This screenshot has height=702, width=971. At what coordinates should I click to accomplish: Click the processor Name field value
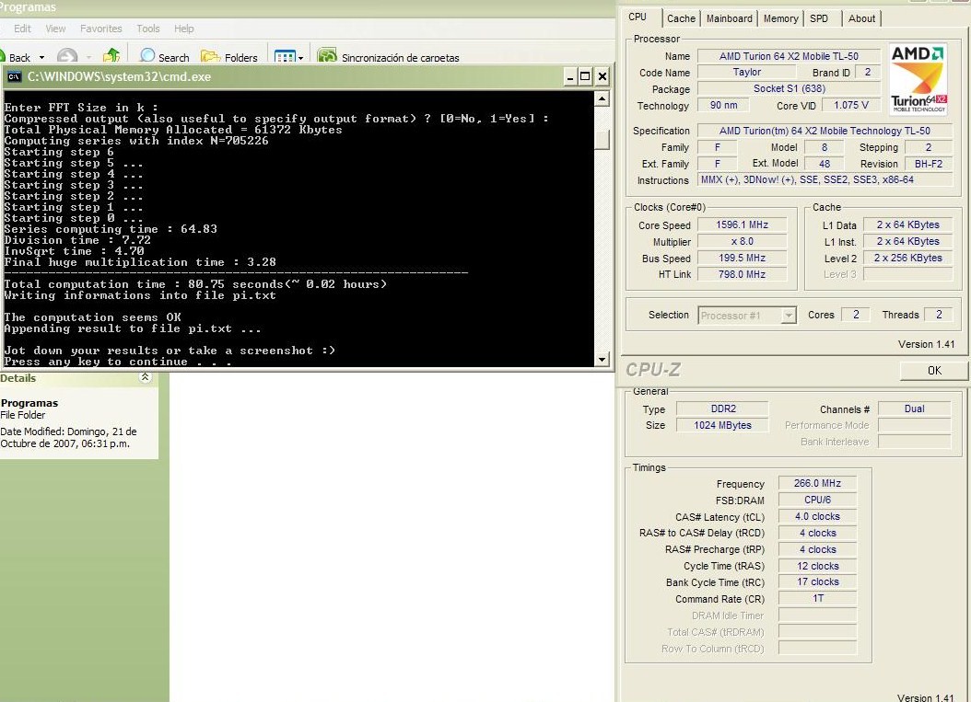[x=789, y=56]
